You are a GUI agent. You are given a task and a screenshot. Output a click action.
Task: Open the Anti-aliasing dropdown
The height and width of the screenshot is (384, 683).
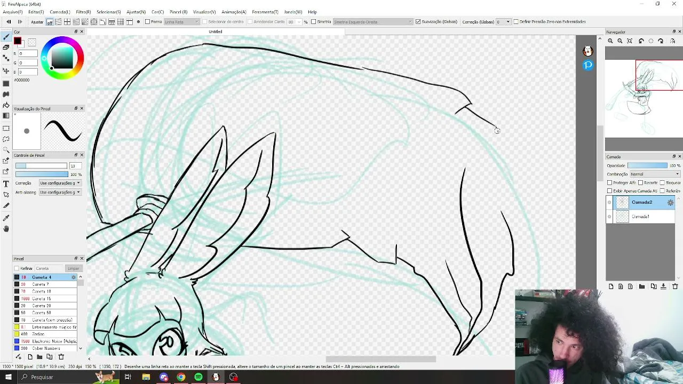coord(60,192)
